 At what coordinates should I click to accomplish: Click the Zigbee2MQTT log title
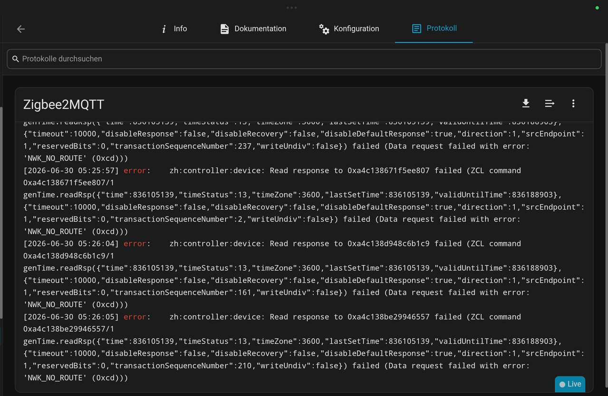click(64, 105)
